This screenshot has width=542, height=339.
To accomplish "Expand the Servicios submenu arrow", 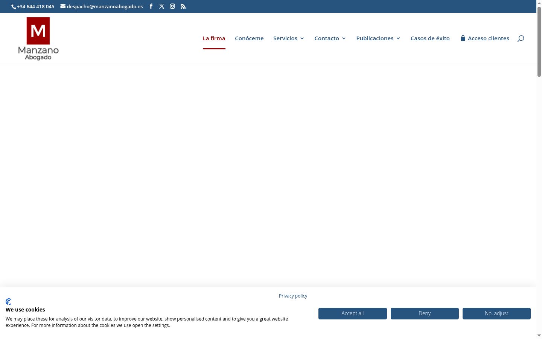I will click(302, 38).
